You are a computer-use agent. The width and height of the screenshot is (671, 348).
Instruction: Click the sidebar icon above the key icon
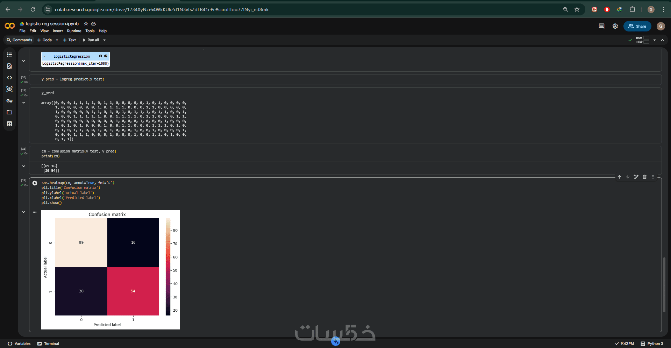(x=9, y=89)
